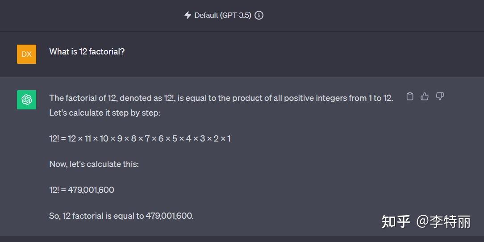Click the orange DX user avatar
Screen dimensions: 484x242
click(26, 54)
